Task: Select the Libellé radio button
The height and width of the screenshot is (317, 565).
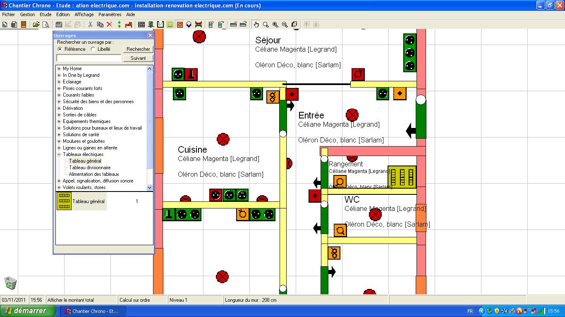Action: (x=93, y=49)
